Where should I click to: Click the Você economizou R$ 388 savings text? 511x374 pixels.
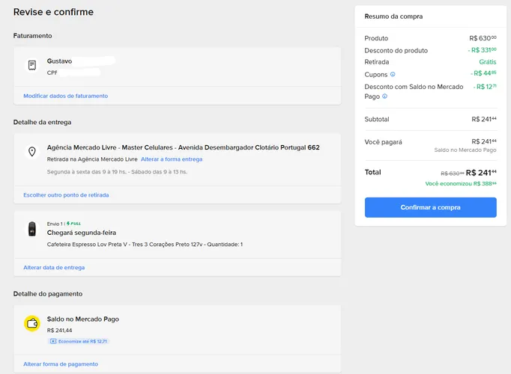461,184
